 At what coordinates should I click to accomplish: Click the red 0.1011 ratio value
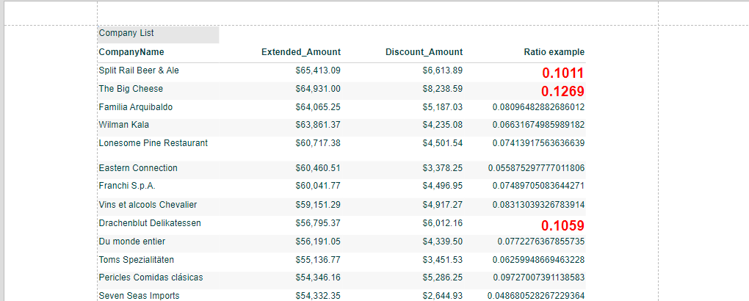(562, 73)
